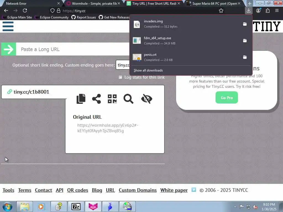Open the invaders.img download entry
This screenshot has width=283, height=212.
point(186,24)
